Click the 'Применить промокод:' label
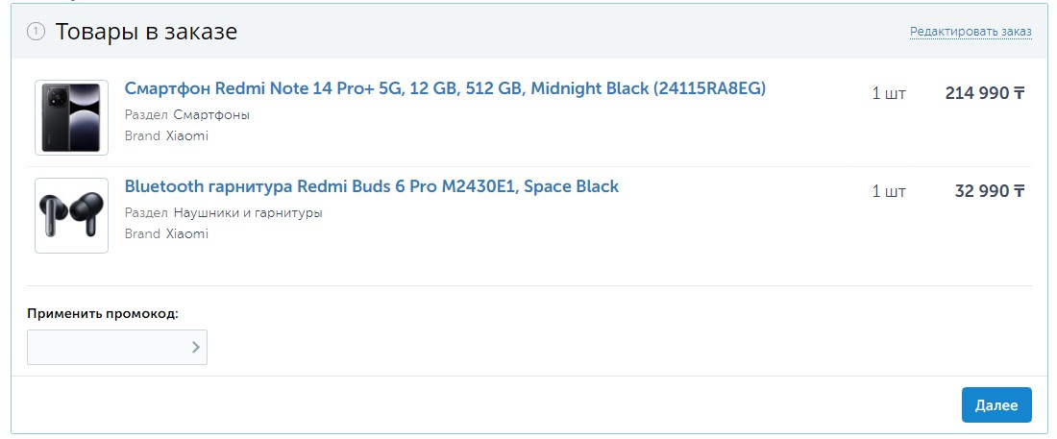Viewport: 1057px width, 439px height. click(x=103, y=313)
